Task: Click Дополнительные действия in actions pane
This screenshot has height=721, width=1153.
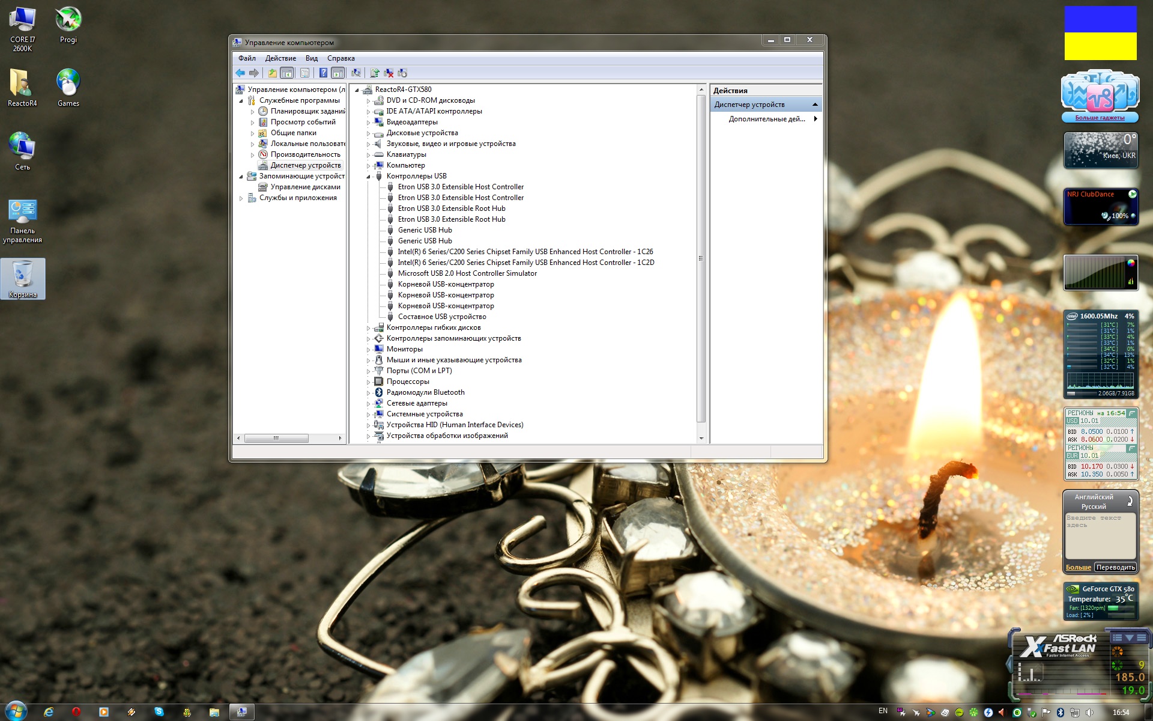Action: (767, 119)
